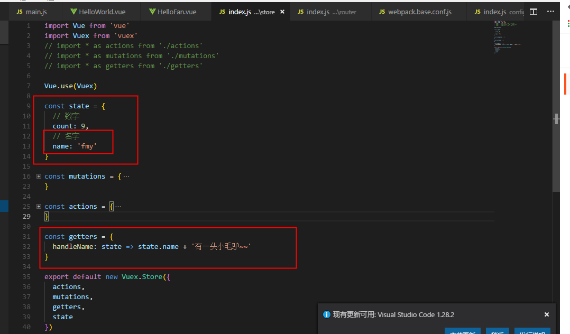Open release notes from the update notification

pyautogui.click(x=532, y=331)
